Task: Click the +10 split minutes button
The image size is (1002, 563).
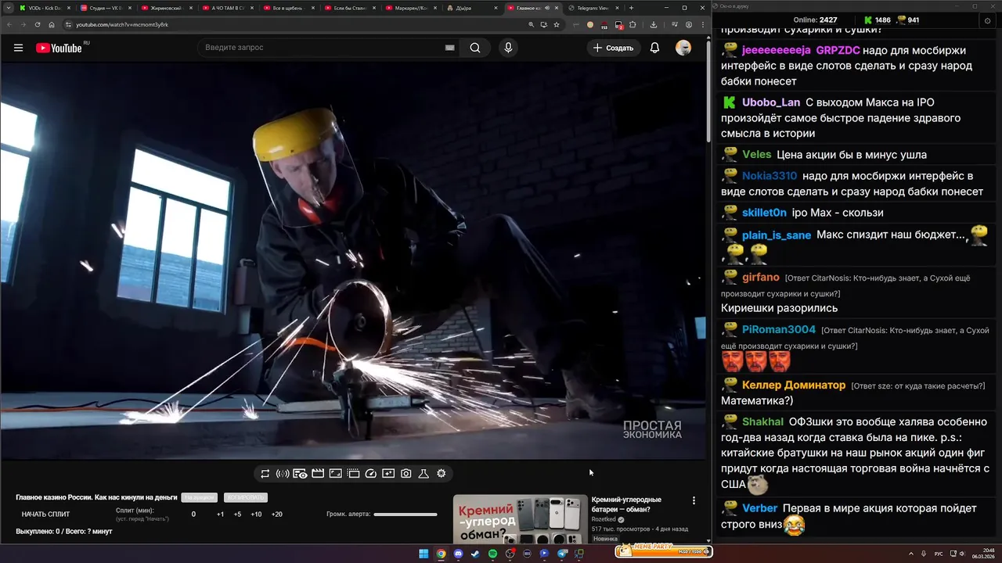Action: [256, 515]
